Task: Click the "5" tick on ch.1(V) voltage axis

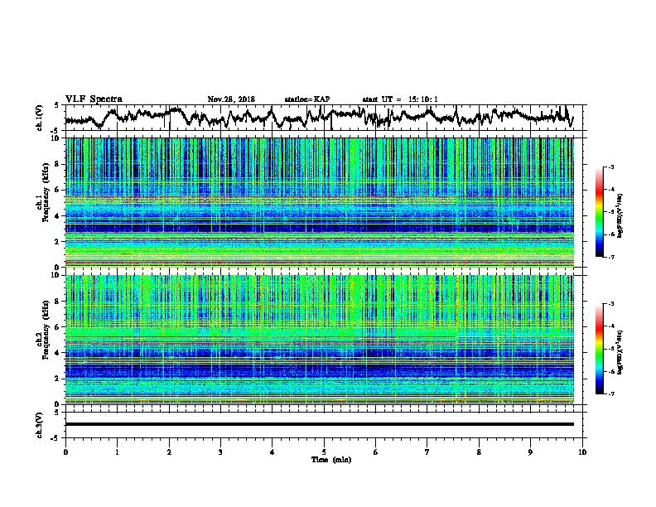Action: [56, 105]
